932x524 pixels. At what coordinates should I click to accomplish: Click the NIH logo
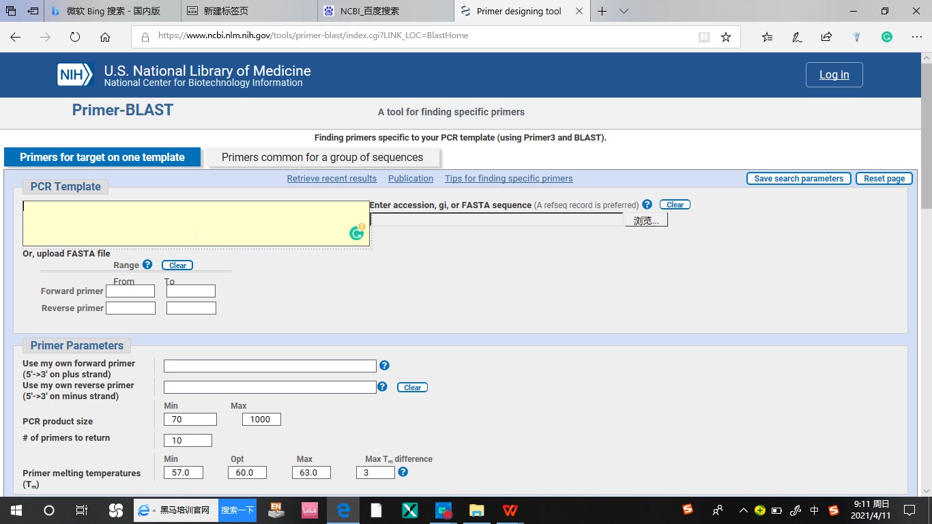click(74, 75)
